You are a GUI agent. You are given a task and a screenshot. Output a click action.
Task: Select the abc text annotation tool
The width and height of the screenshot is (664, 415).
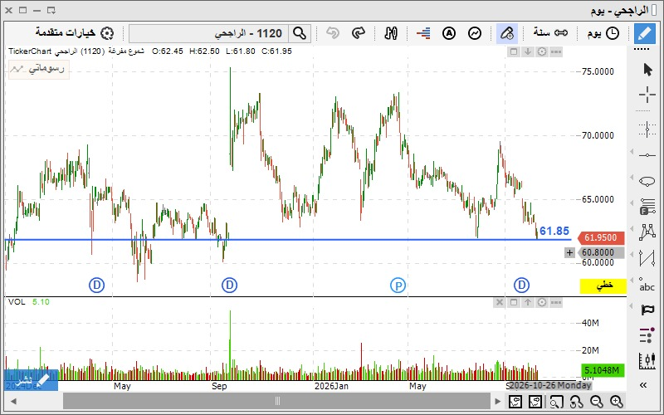click(x=647, y=284)
